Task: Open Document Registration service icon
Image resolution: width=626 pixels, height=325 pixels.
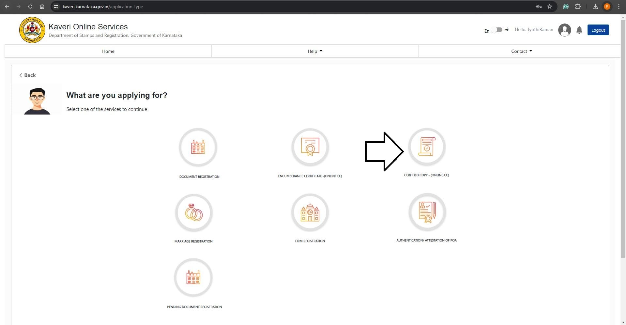Action: point(198,147)
